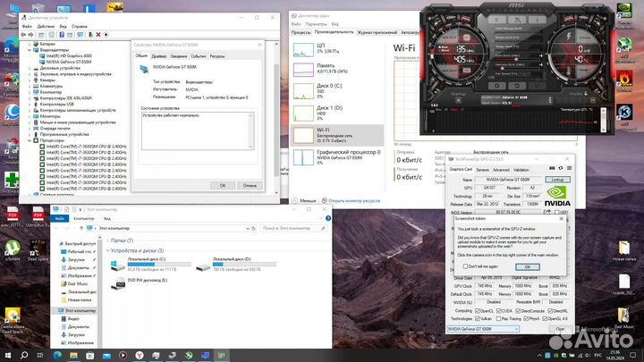Collapse the Устройства и диски group

[x=108, y=250]
